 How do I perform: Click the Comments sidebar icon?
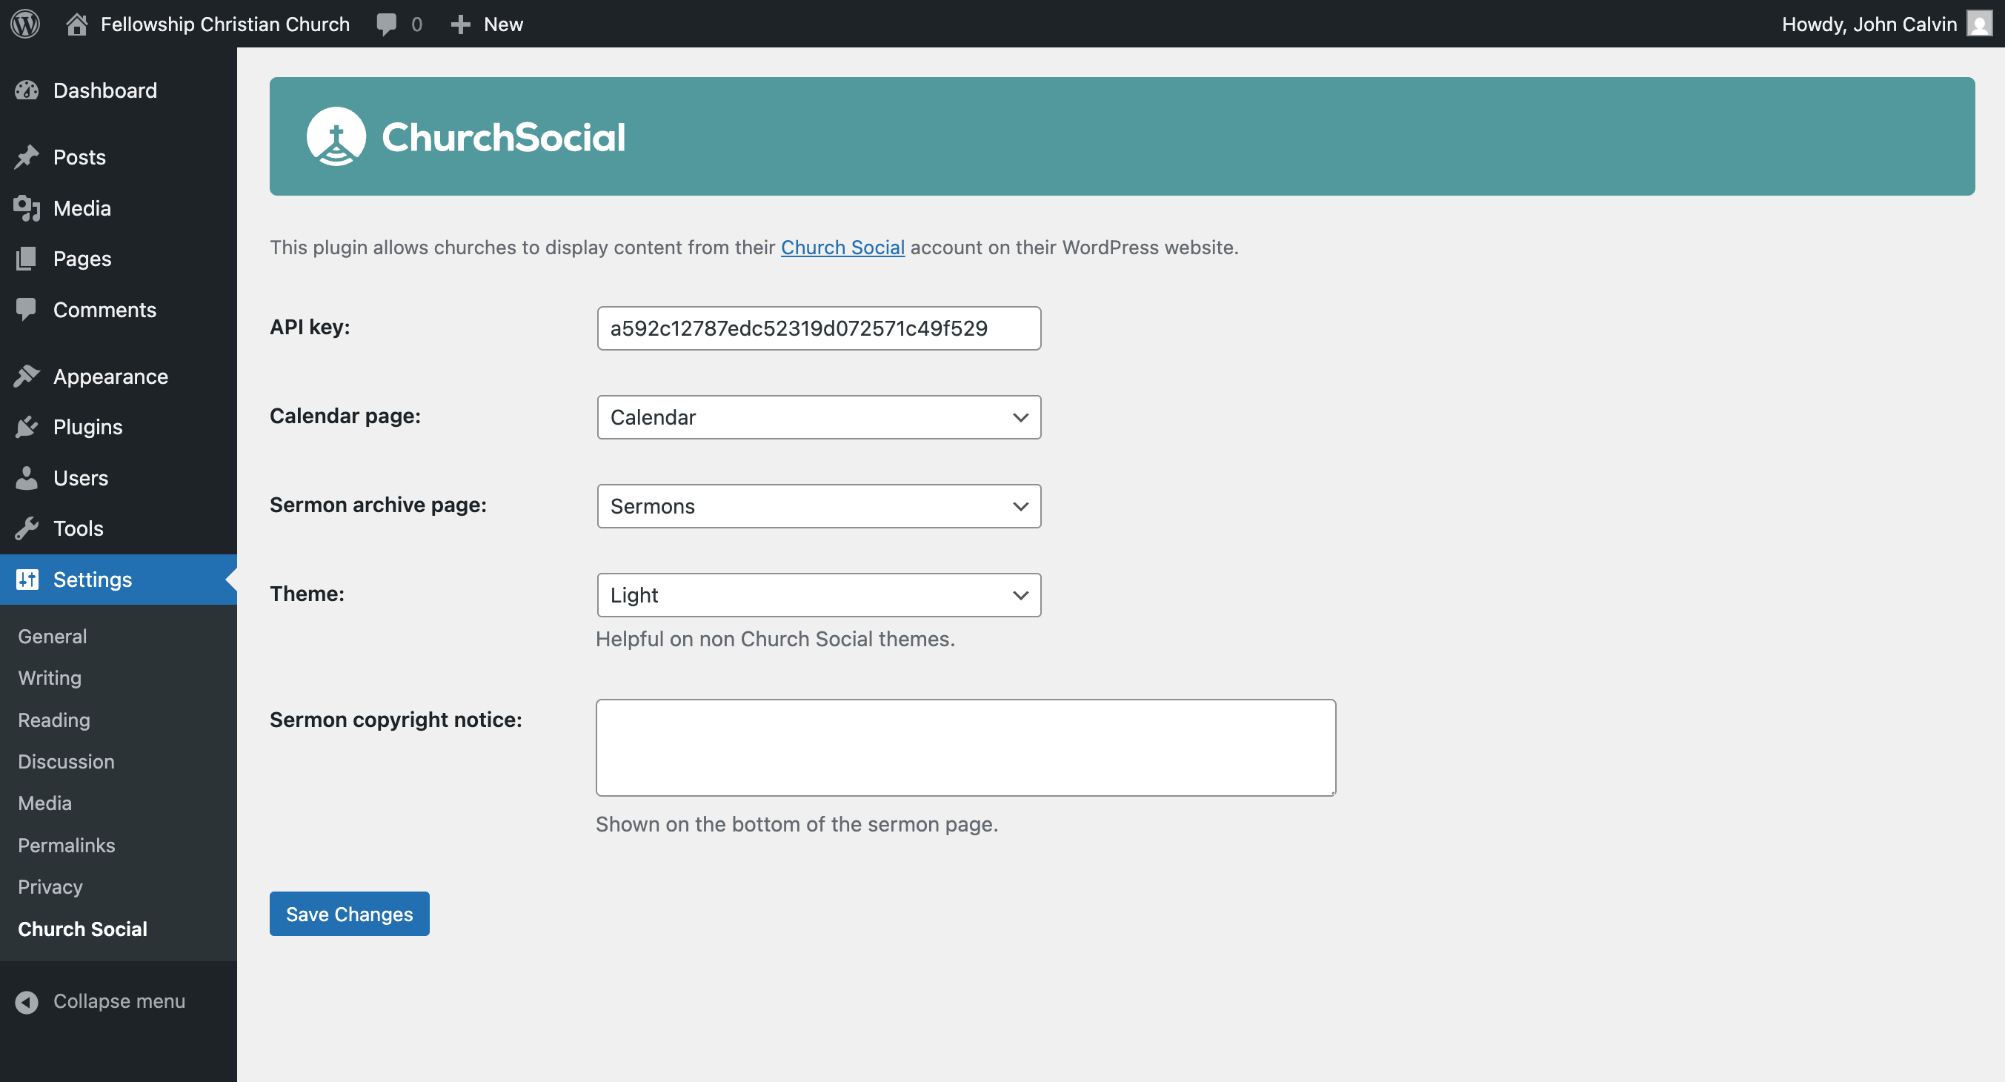tap(27, 310)
